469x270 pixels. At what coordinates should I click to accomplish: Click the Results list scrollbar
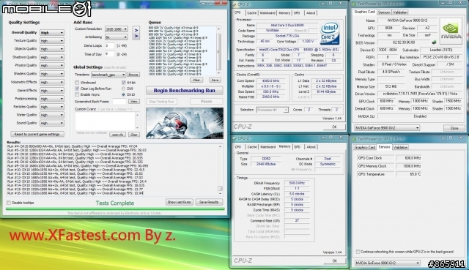[x=220, y=170]
